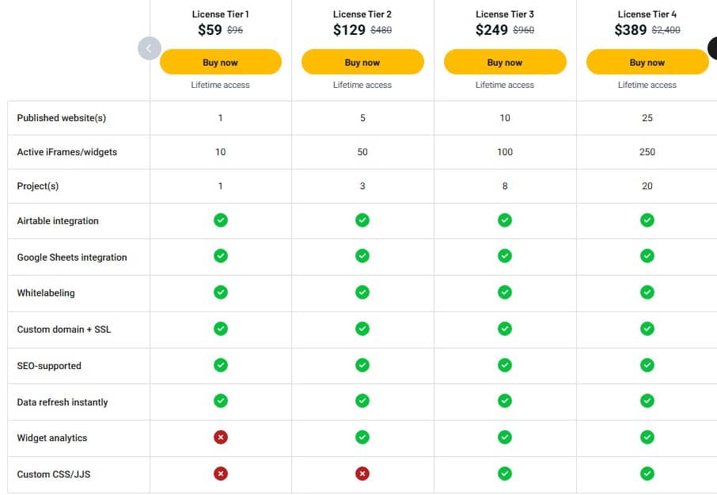Viewport: 717px width, 495px height.
Task: Toggle the Custom domain + SSL check for Tier 3
Action: click(505, 329)
